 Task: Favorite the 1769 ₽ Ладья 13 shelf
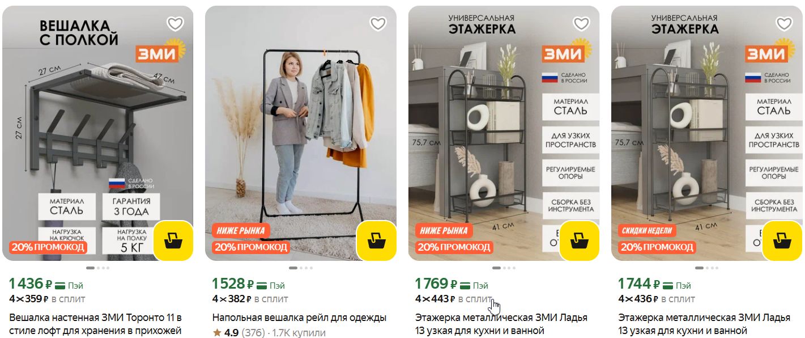[x=581, y=24]
